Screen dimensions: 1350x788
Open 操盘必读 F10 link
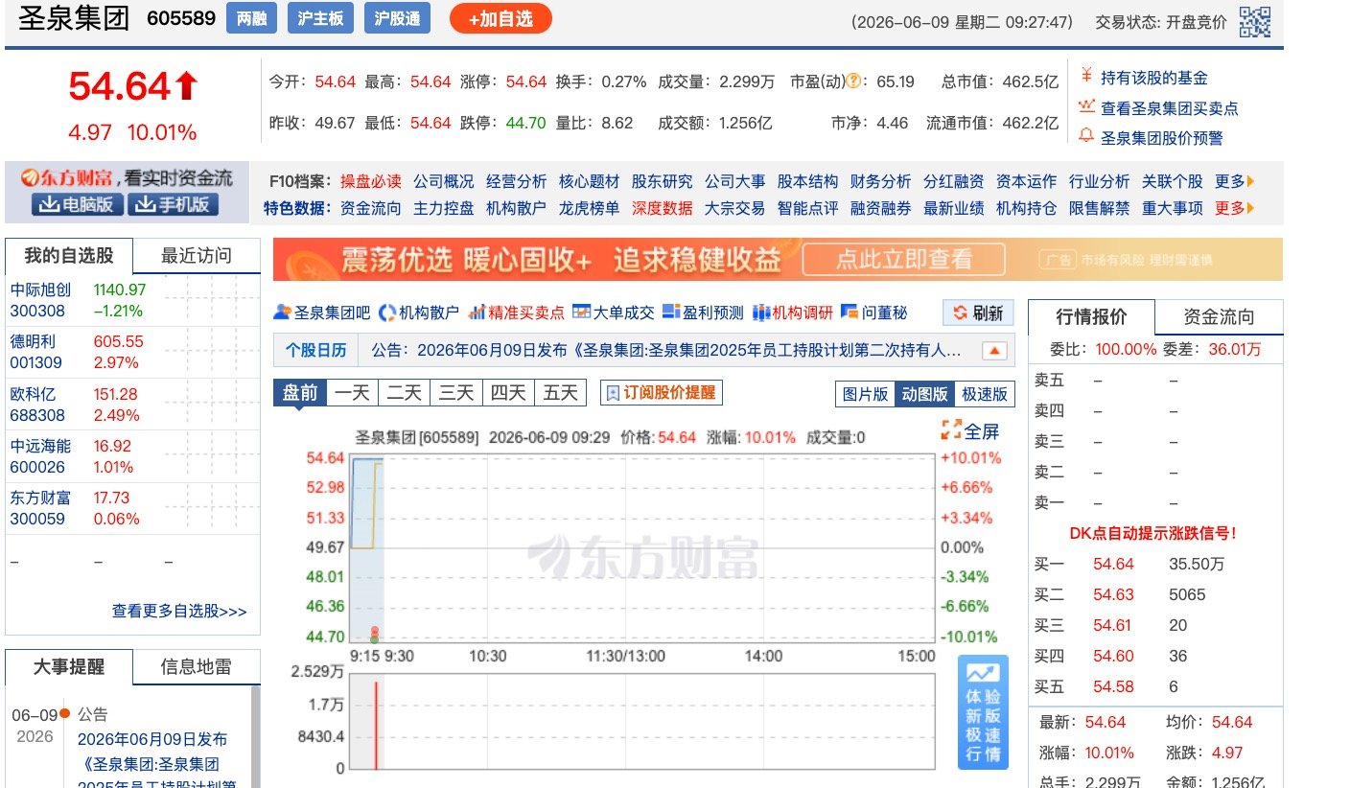pos(370,181)
